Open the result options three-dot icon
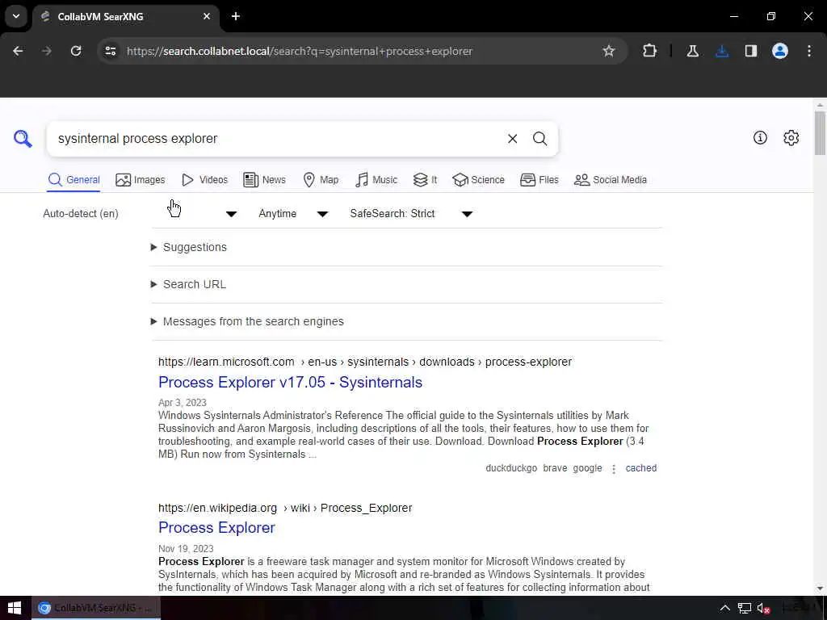 tap(614, 469)
